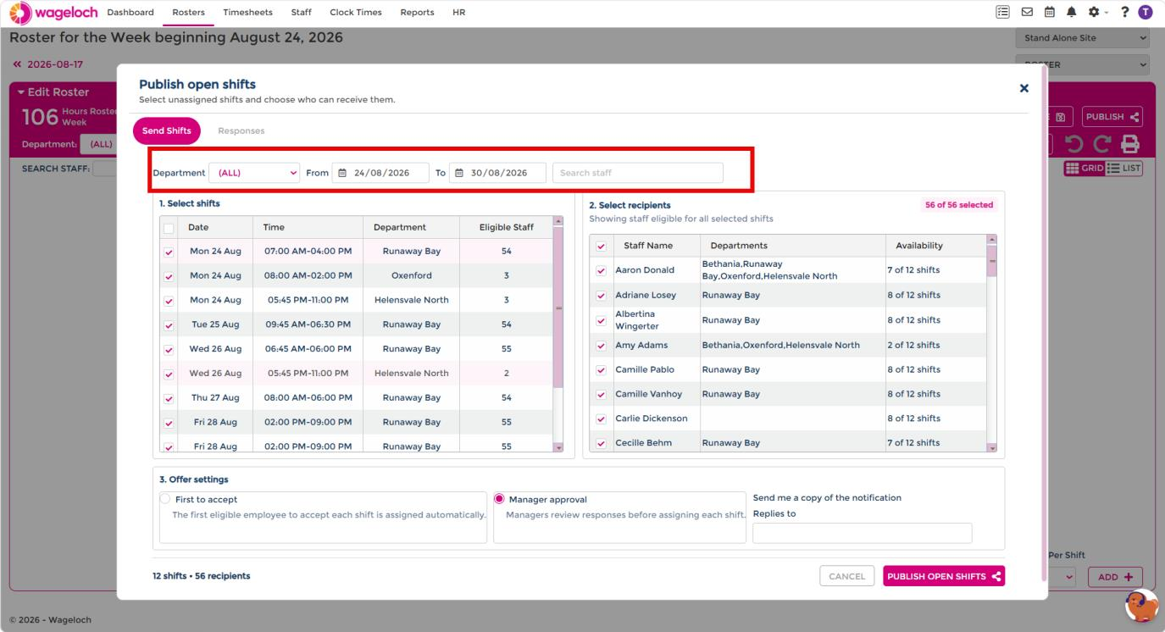Select the First to accept option

pos(166,499)
